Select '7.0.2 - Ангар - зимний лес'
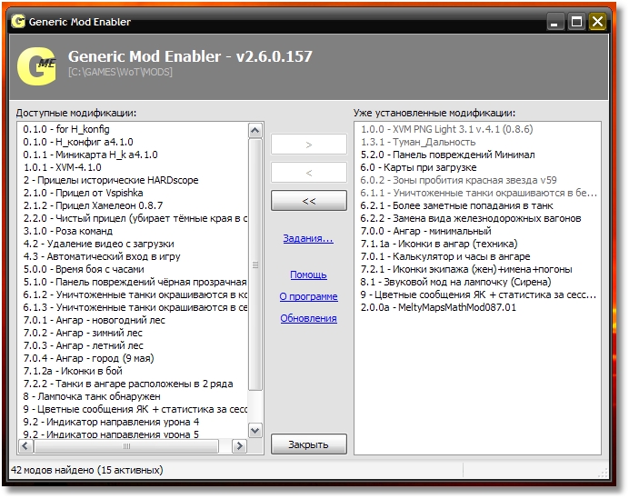The image size is (629, 499). [83, 333]
